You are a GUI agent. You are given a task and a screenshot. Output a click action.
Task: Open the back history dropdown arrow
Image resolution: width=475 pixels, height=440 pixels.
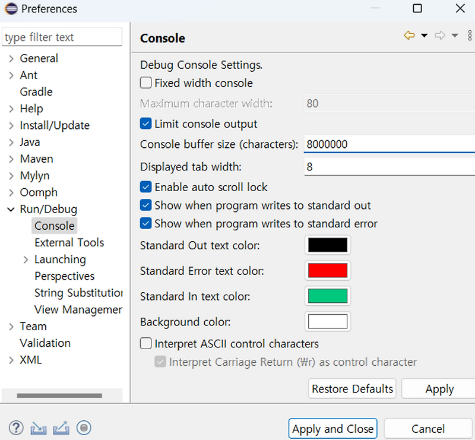[424, 36]
